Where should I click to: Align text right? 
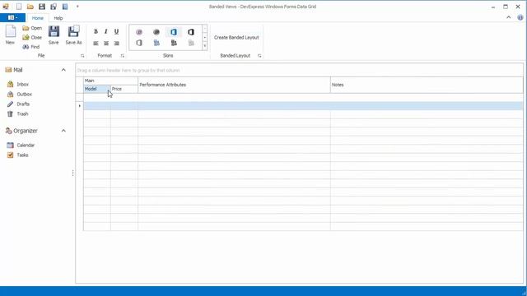click(116, 44)
